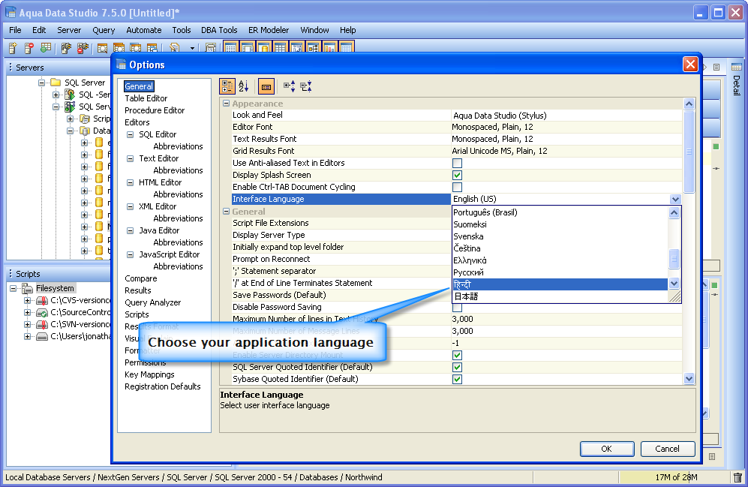Toggle the Categorized view icon in Options
Viewport: 748px width, 487px height.
227,86
